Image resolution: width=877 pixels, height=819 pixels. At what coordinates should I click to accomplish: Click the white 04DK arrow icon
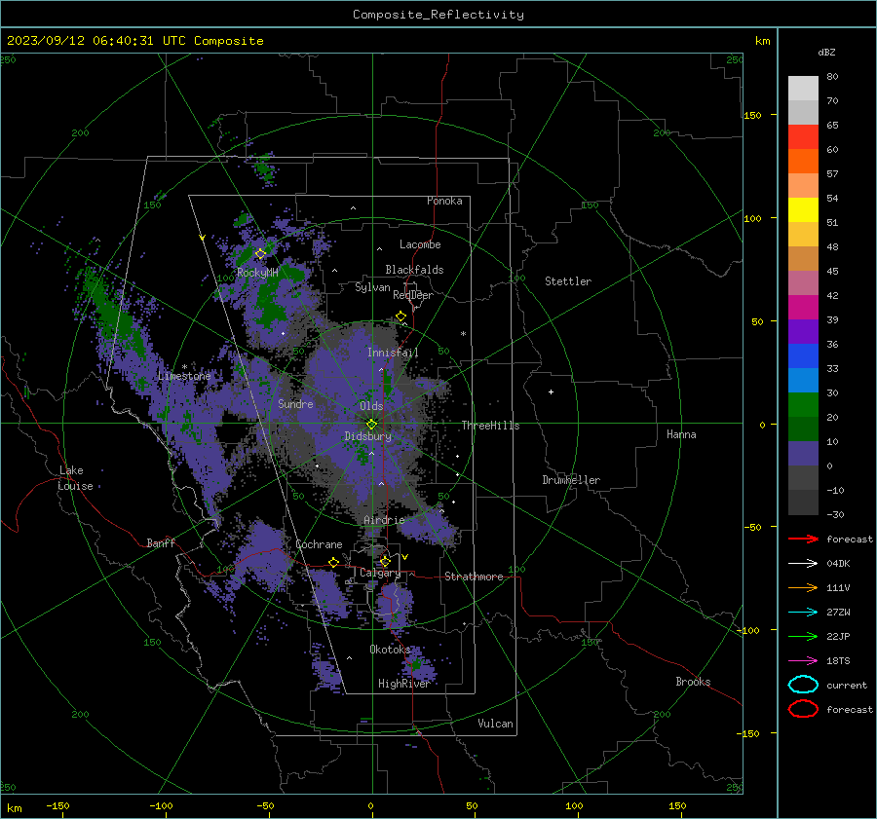tap(803, 564)
